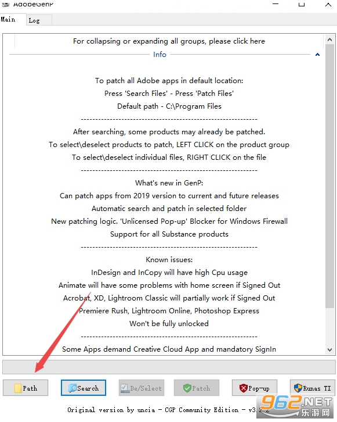
Task: Click the Patch button label
Action: (x=201, y=388)
